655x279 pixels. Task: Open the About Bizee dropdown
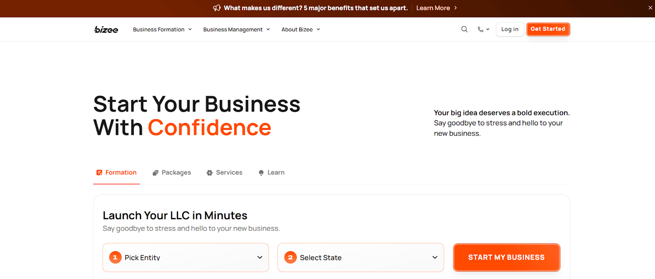tap(300, 29)
